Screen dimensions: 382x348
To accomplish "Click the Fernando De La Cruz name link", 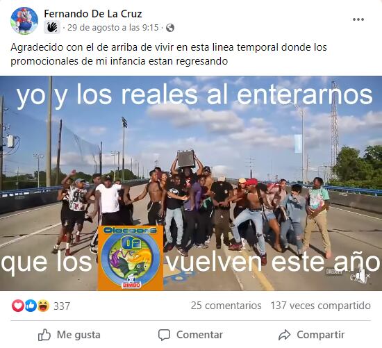I will click(x=93, y=14).
